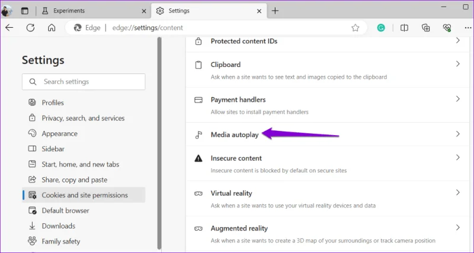Screen dimensions: 474x253
Task: Open Downloads settings
Action: pyautogui.click(x=84, y=226)
